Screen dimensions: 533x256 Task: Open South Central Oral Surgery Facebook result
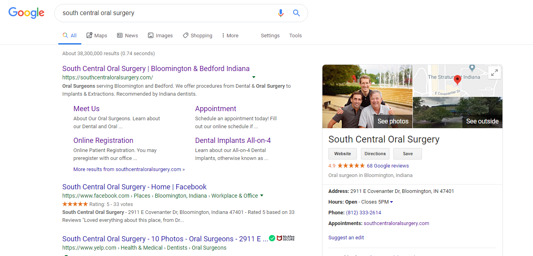pos(134,187)
